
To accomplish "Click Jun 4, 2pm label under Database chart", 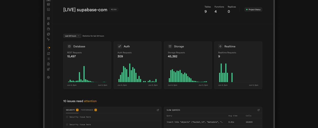I will (72, 85).
